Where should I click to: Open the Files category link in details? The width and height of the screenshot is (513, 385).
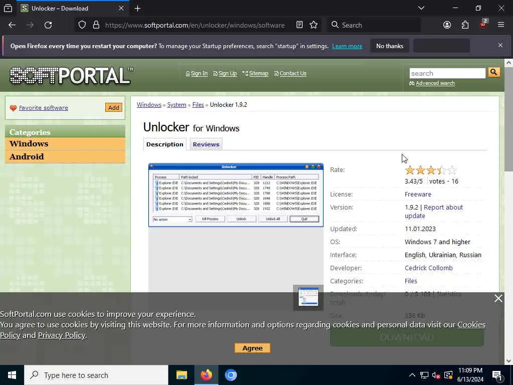pyautogui.click(x=411, y=281)
